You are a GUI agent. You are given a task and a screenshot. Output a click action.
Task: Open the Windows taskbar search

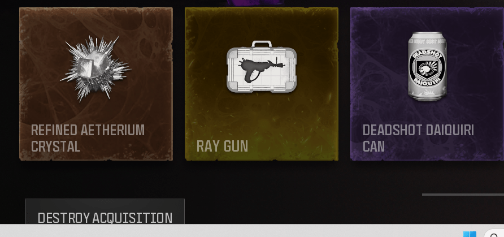(494, 234)
